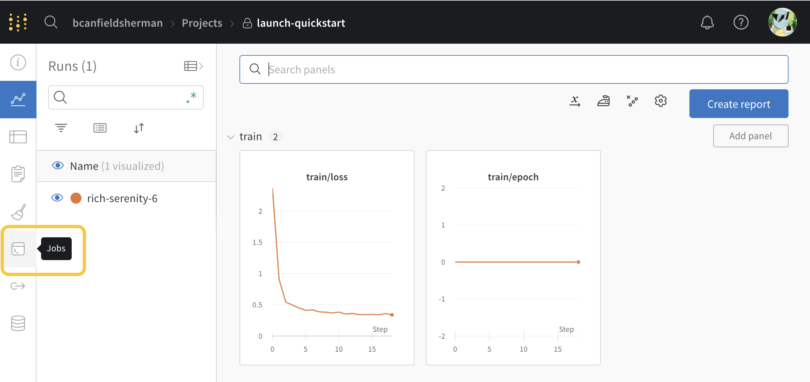
Task: Toggle the Name header eye icon
Action: pyautogui.click(x=58, y=166)
